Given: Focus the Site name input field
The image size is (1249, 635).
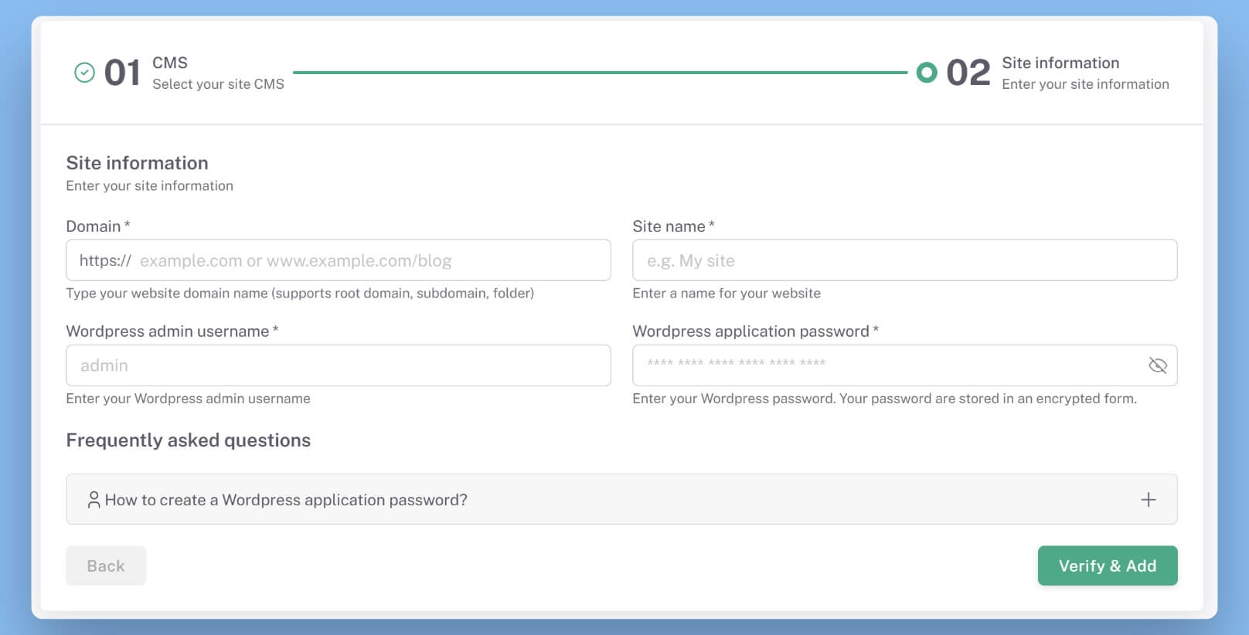Looking at the screenshot, I should pos(905,260).
